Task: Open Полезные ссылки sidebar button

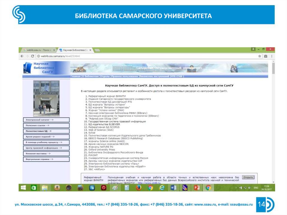Action: coord(46,126)
